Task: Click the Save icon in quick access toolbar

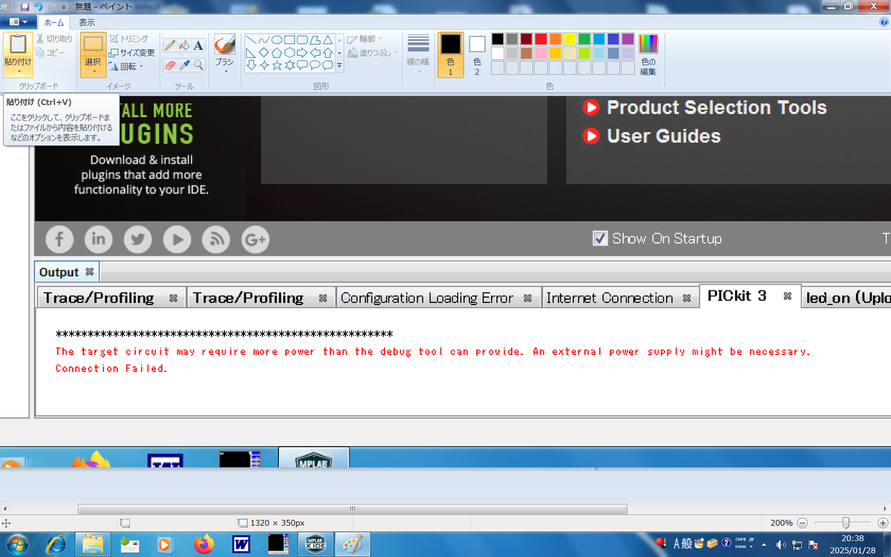Action: [x=25, y=6]
